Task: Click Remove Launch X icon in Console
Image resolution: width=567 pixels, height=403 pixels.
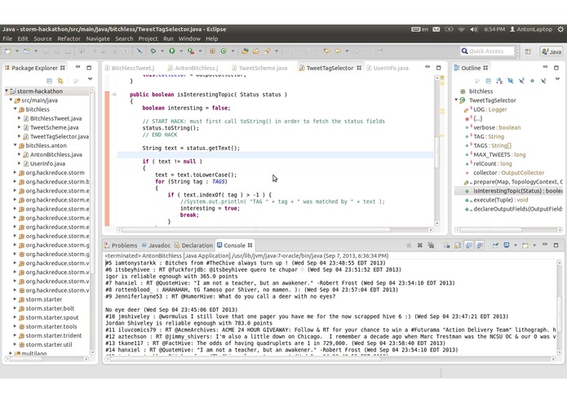Action: 420,246
